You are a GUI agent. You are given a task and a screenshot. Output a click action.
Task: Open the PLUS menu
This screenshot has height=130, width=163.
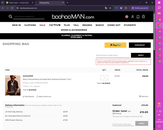67,25
